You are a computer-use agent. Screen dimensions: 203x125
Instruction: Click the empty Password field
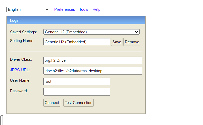(76, 92)
